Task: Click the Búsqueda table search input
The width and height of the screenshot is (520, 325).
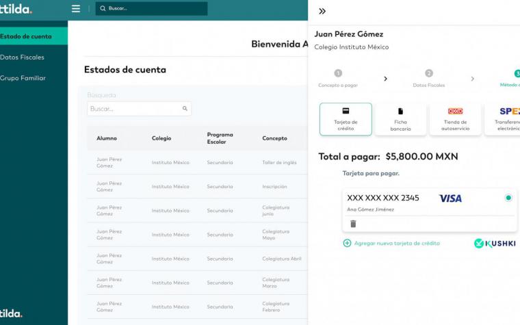Action: pos(139,109)
